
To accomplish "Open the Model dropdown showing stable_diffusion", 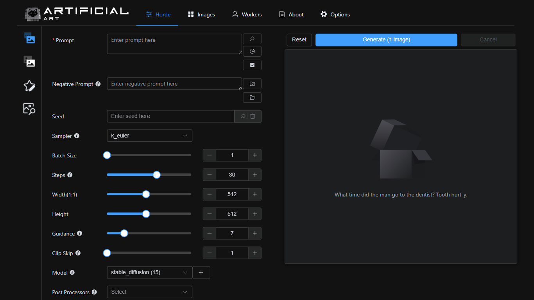I will pos(149,272).
